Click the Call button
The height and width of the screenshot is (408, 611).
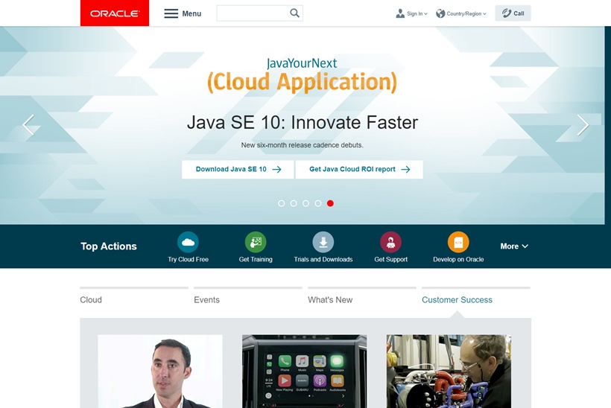pos(513,13)
